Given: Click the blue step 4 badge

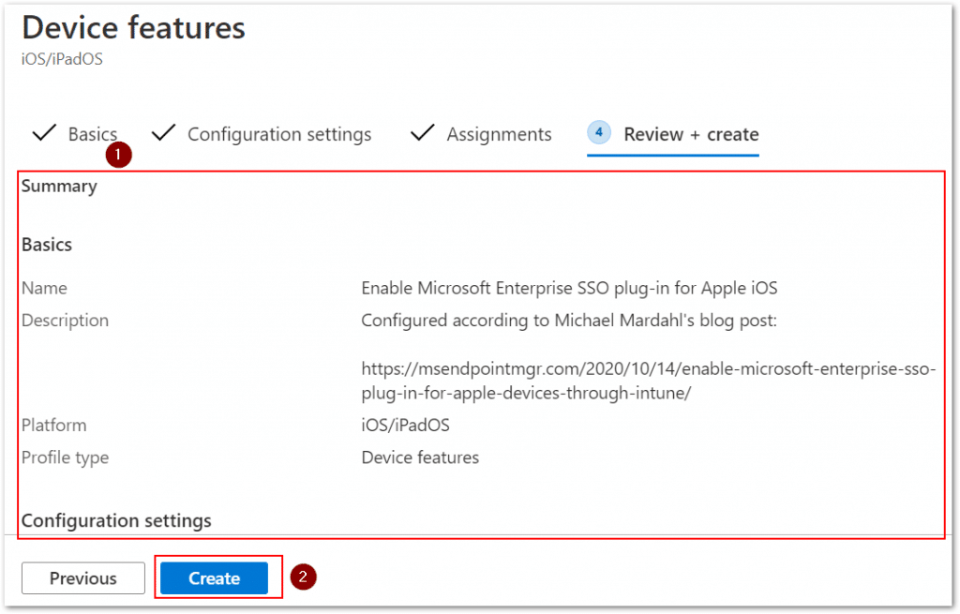Looking at the screenshot, I should click(x=598, y=133).
